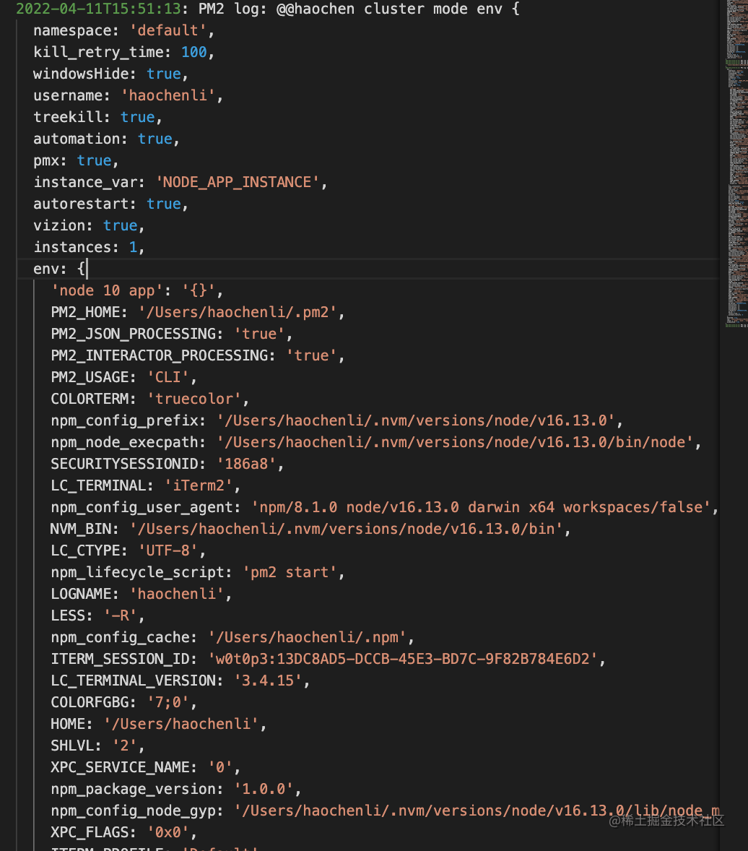Viewport: 748px width, 851px height.
Task: Click the LC_TERMINAL: 'iTerm2' line
Action: click(145, 485)
